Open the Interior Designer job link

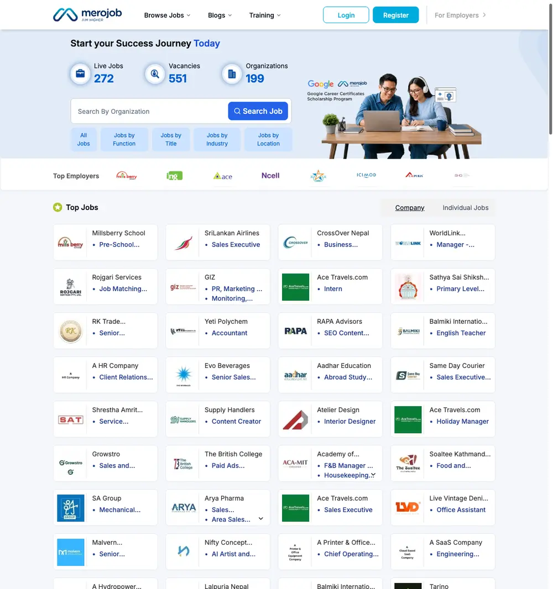349,422
